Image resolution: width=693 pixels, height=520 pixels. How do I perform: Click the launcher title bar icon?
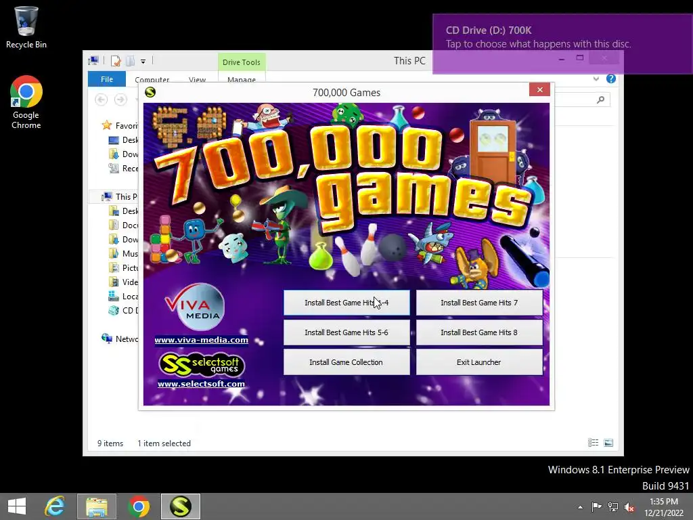[150, 92]
